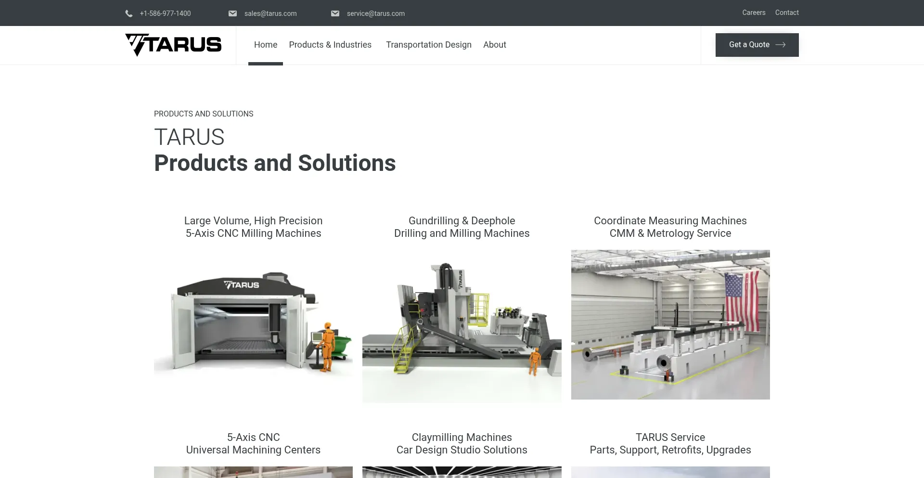Open Coordinate Measuring Machines CMM heading link
This screenshot has height=478, width=924.
[670, 227]
